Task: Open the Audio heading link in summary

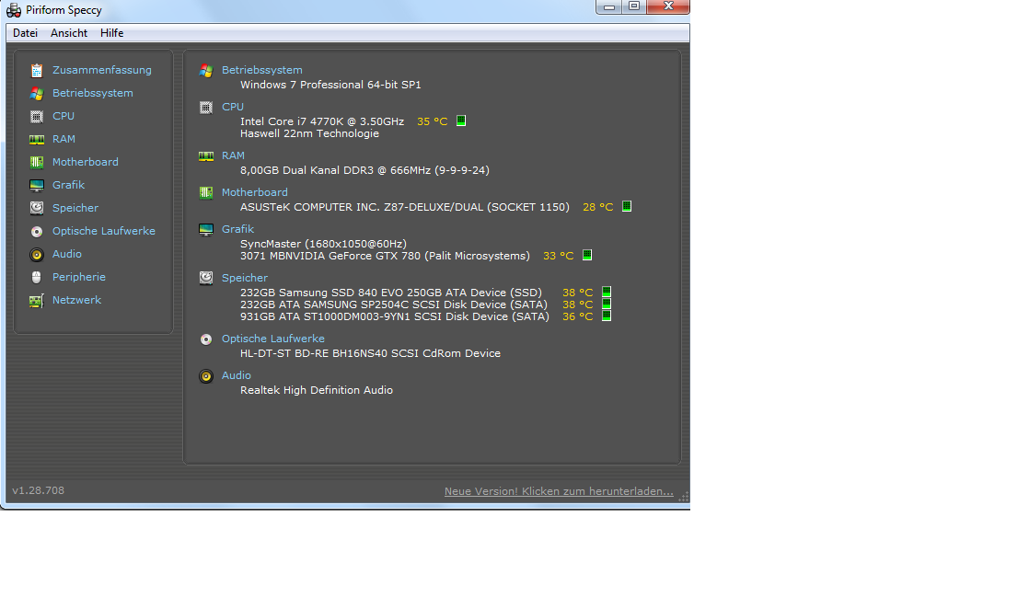Action: [x=237, y=375]
